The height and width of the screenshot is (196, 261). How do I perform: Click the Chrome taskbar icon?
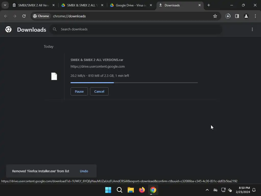pyautogui.click(x=153, y=190)
